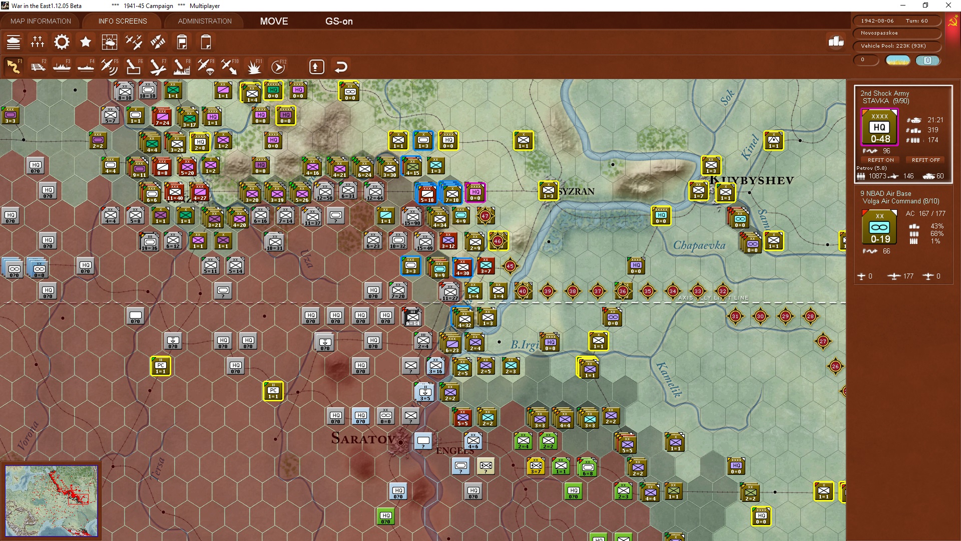The width and height of the screenshot is (961, 541).
Task: Click the MOVE mode label
Action: click(x=274, y=21)
